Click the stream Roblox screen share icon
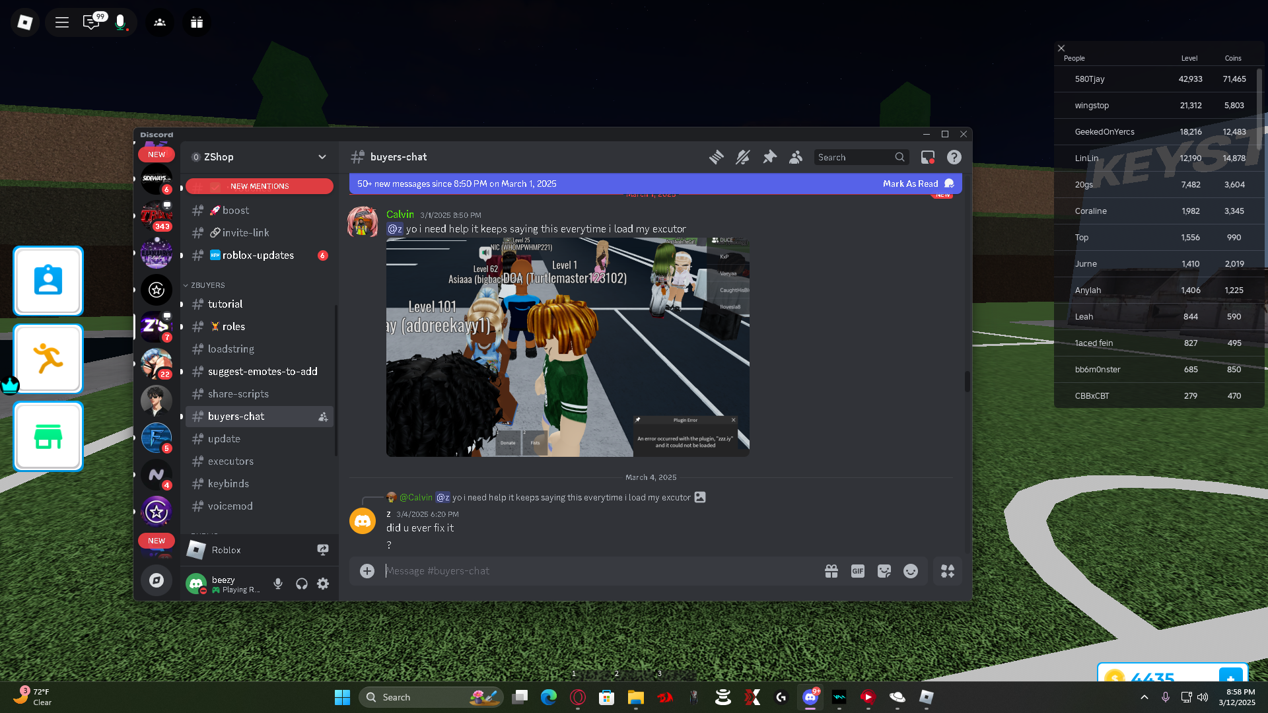The height and width of the screenshot is (713, 1268). 323,550
